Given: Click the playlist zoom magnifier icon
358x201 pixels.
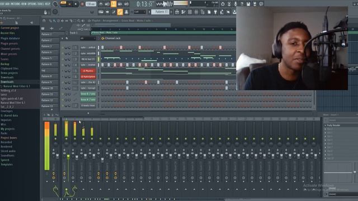Looking at the screenshot, I should pos(79,21).
